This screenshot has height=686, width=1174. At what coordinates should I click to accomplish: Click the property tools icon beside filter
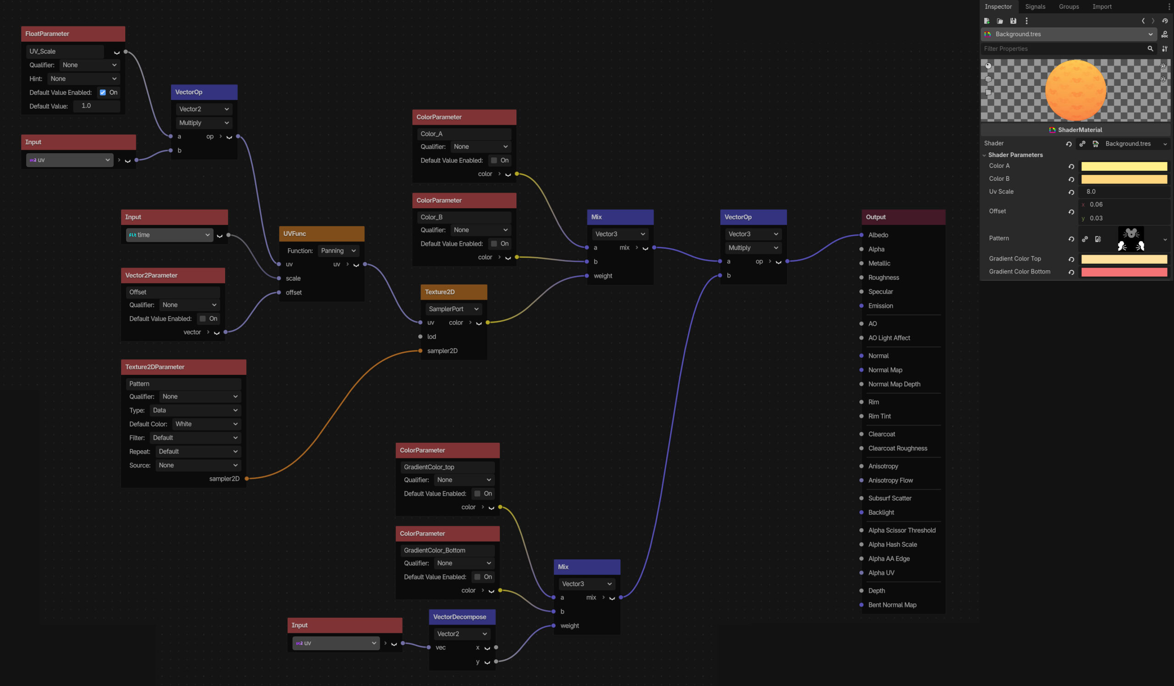pos(1164,49)
